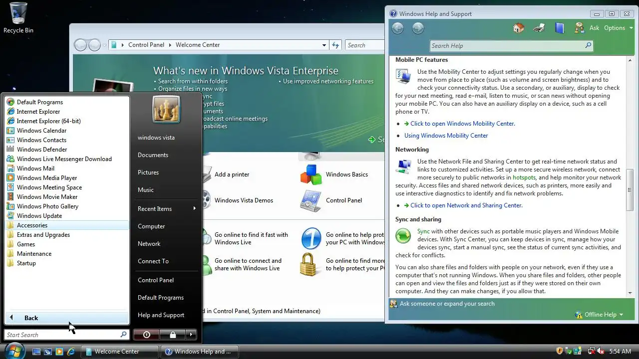The height and width of the screenshot is (359, 639).
Task: Click to open Network and Sharing Center link
Action: pos(466,205)
